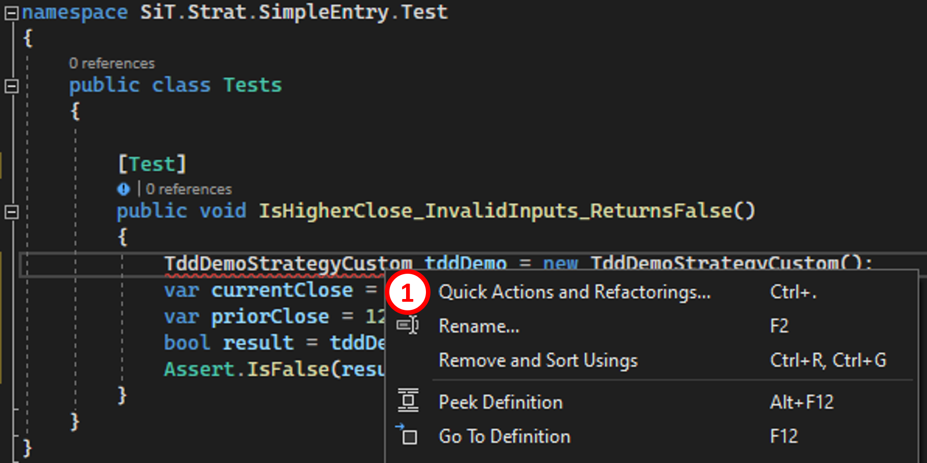This screenshot has height=463, width=927.
Task: Select Rename... from the context menu
Action: (x=479, y=326)
